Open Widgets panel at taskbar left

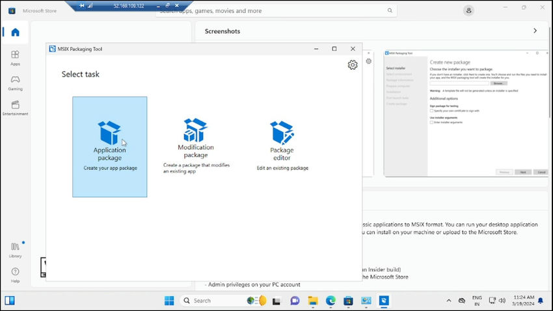click(x=10, y=301)
